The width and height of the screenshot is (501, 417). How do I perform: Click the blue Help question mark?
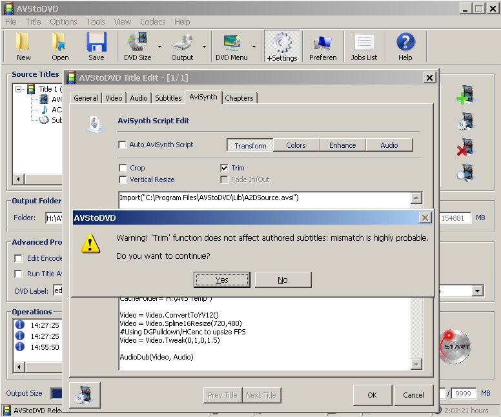405,42
